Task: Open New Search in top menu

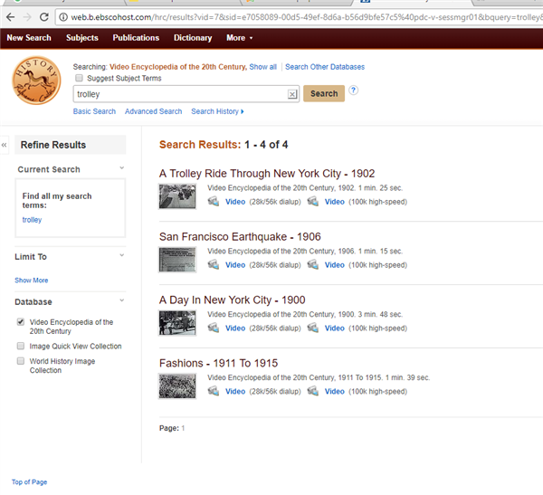Action: [x=29, y=38]
